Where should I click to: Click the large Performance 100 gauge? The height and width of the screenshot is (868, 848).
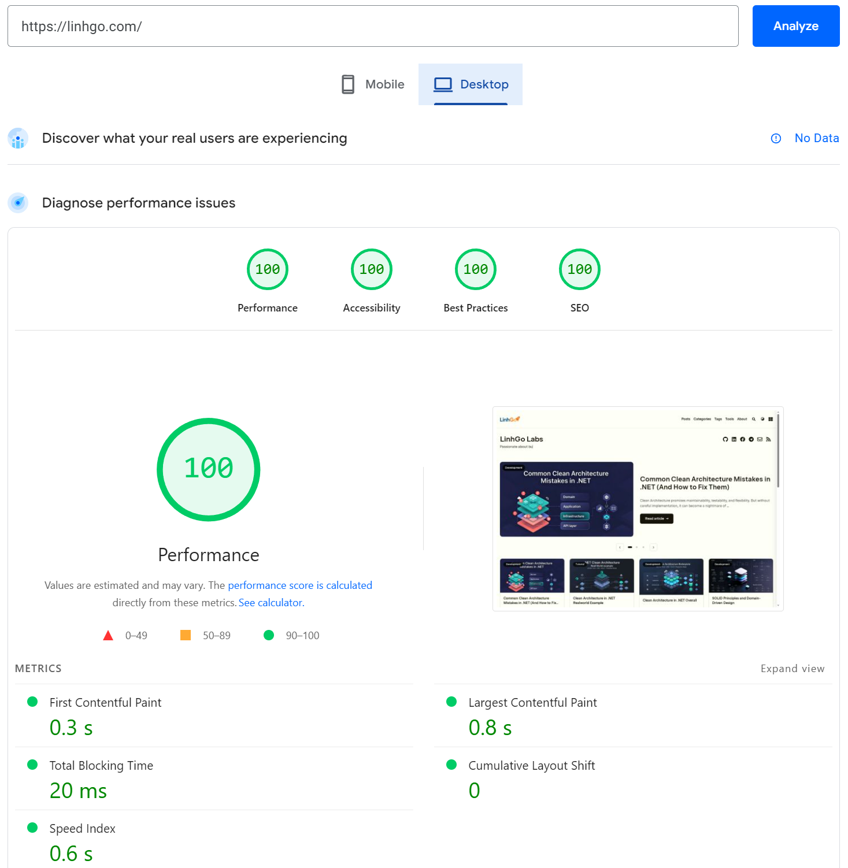pyautogui.click(x=209, y=469)
